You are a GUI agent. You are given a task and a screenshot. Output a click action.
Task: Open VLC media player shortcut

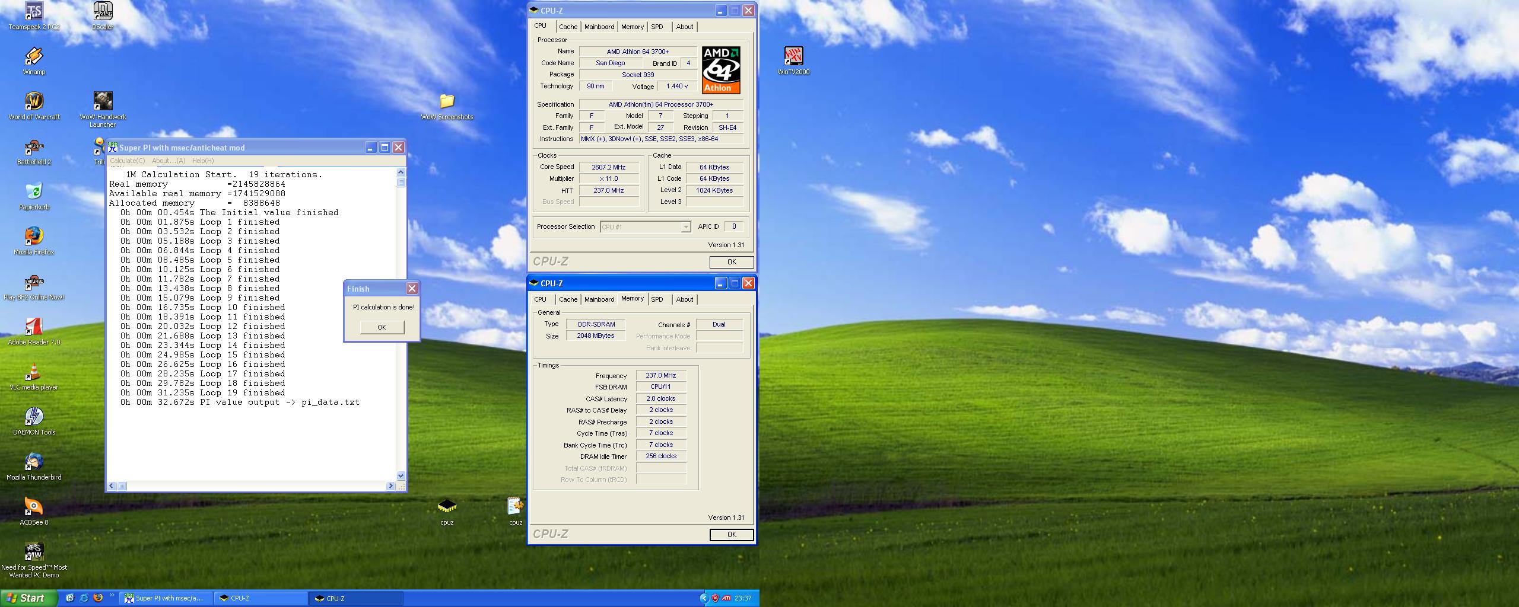[x=34, y=372]
